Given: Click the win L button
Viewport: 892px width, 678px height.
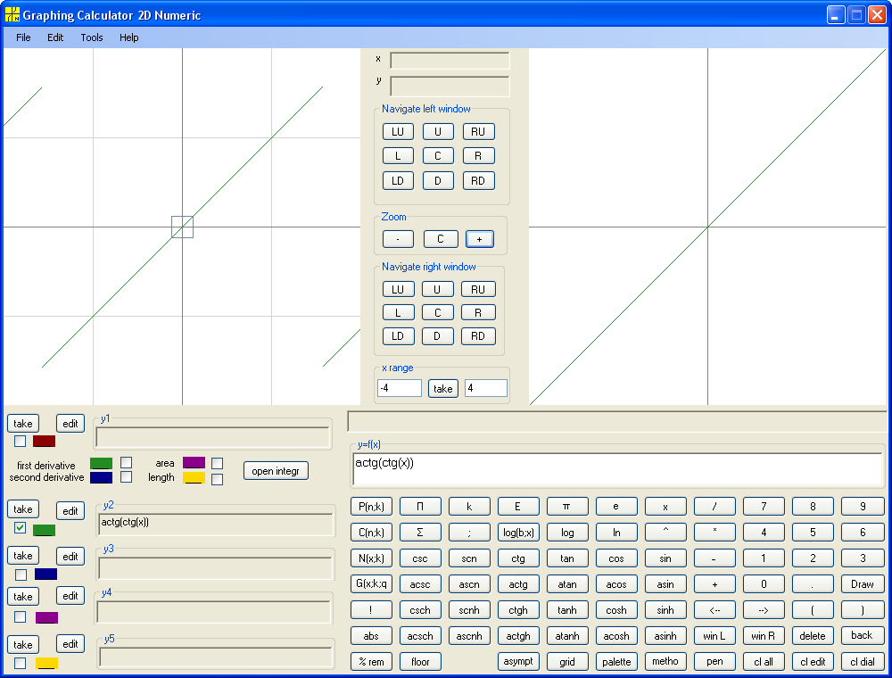Looking at the screenshot, I should [x=715, y=636].
